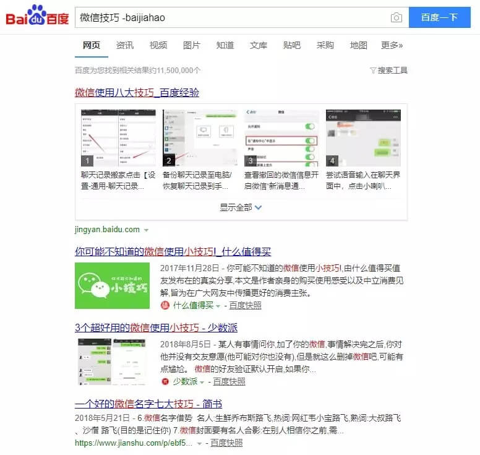Click the 什么值得买 source name
Image resolution: width=480 pixels, height=455 pixels.
coord(193,305)
